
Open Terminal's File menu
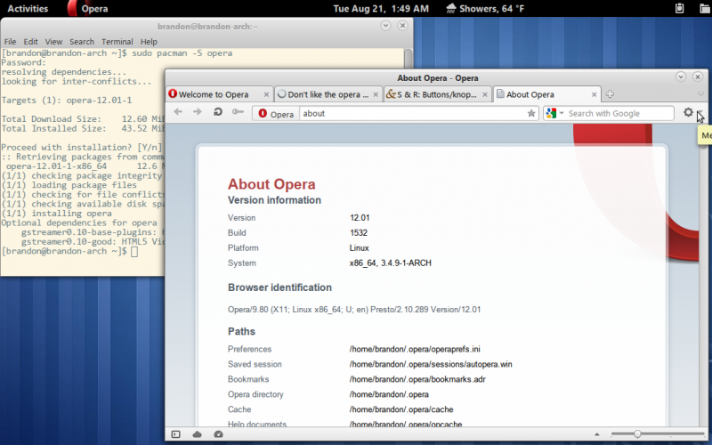click(10, 41)
